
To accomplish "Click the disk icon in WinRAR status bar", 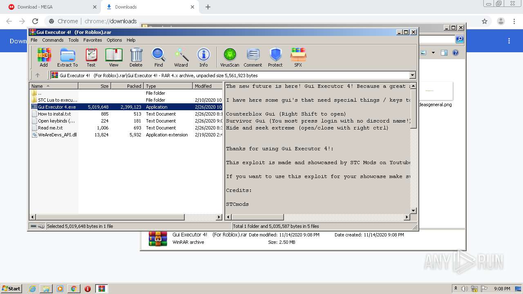I will 34,226.
